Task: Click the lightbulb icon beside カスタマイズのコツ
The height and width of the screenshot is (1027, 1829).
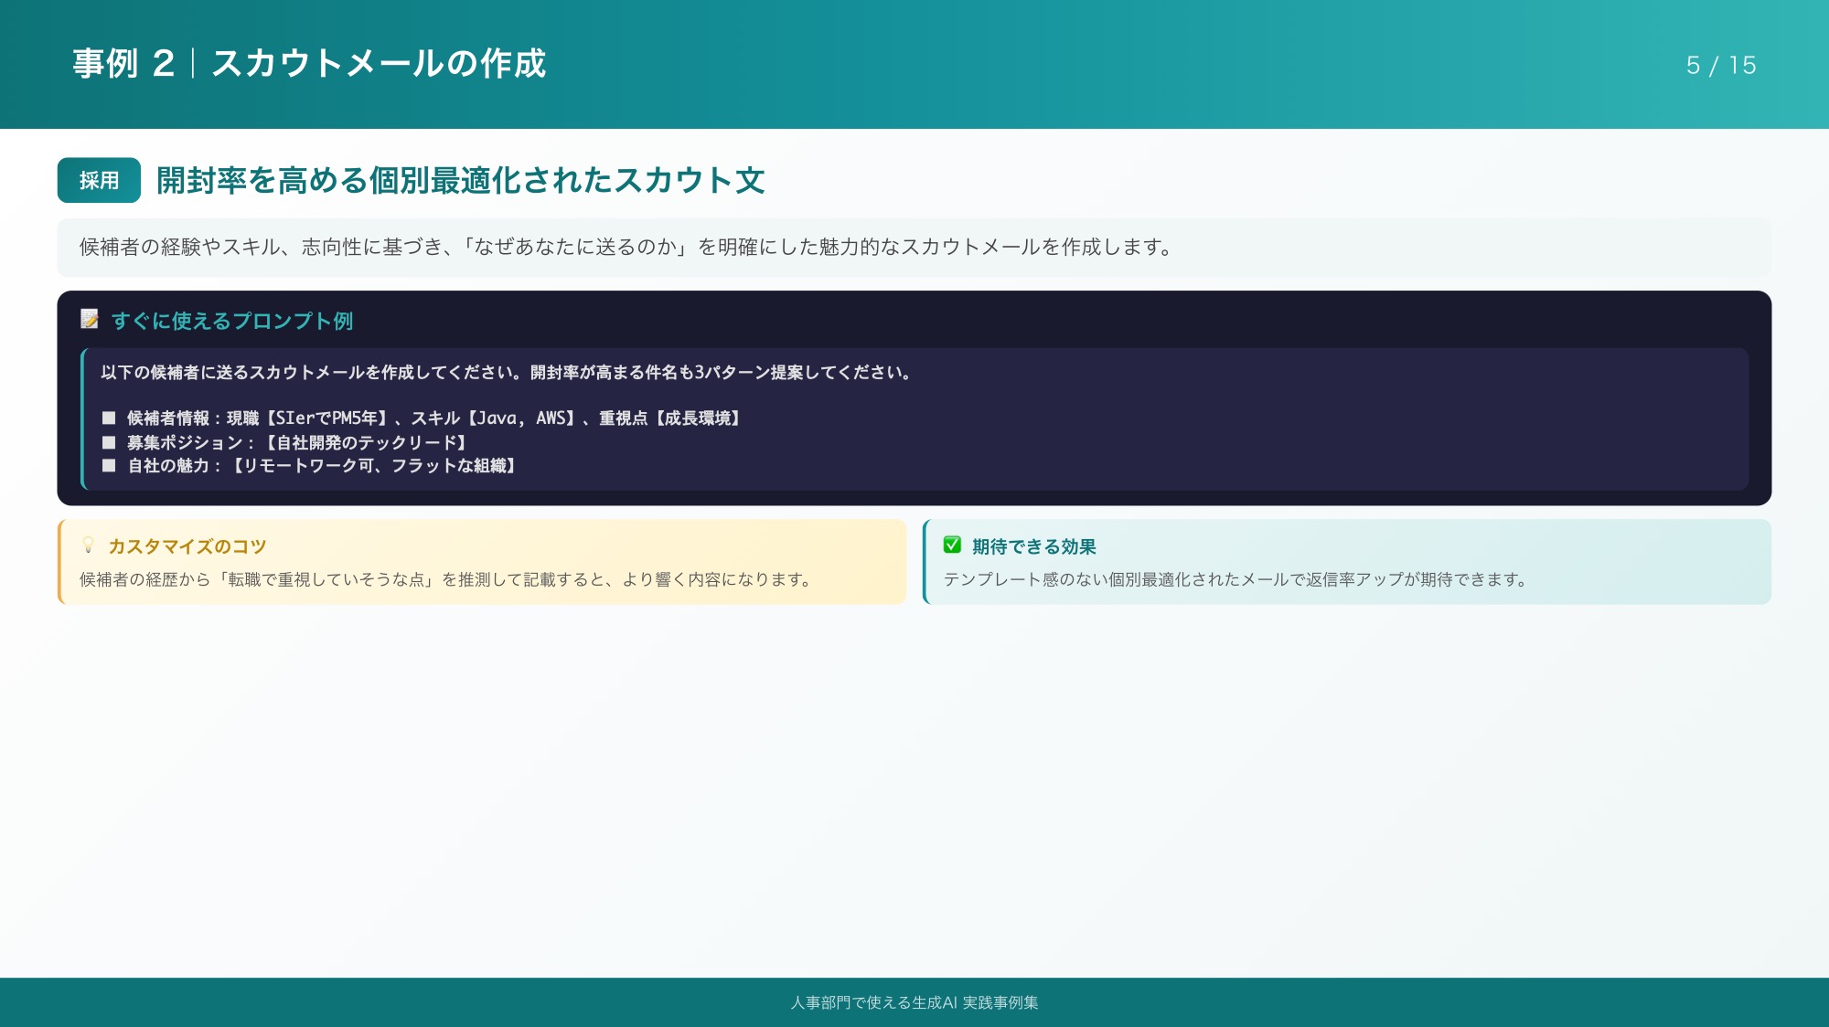Action: [89, 545]
